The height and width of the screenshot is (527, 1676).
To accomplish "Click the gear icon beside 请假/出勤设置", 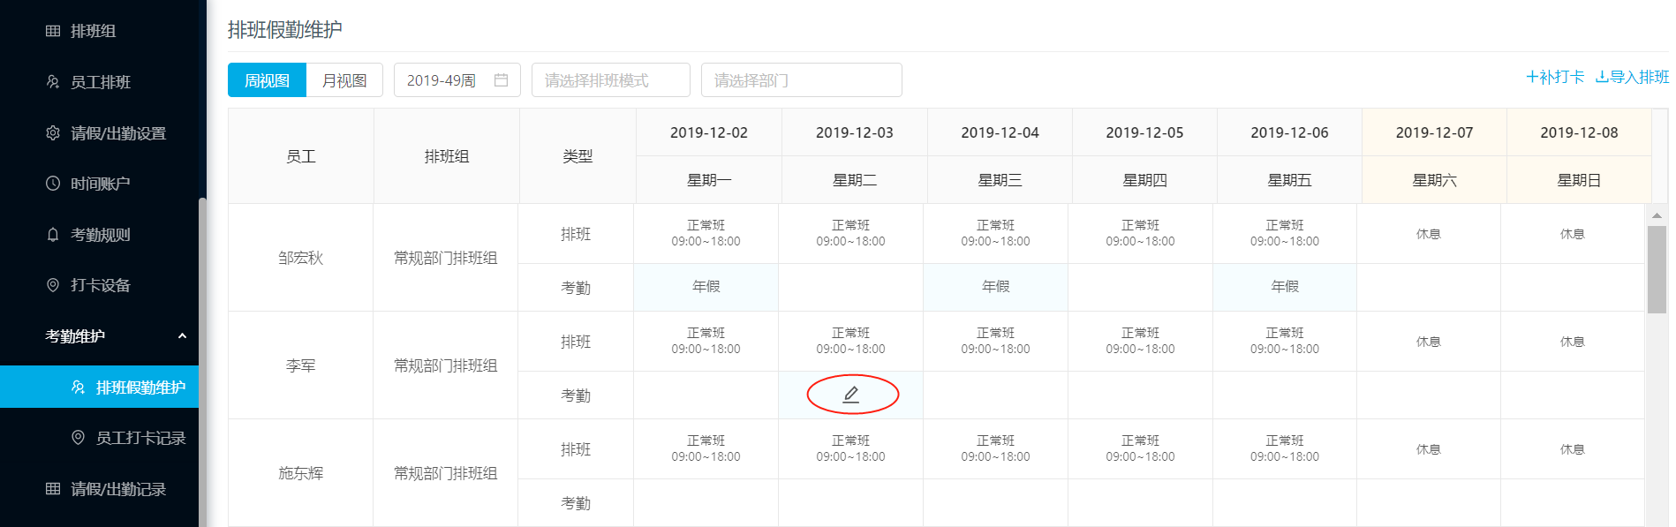I will click(x=53, y=133).
